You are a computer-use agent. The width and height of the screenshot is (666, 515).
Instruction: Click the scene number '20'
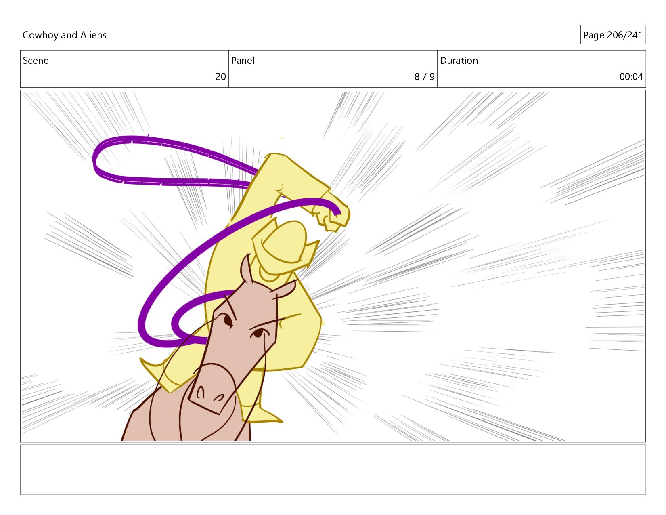click(x=220, y=77)
